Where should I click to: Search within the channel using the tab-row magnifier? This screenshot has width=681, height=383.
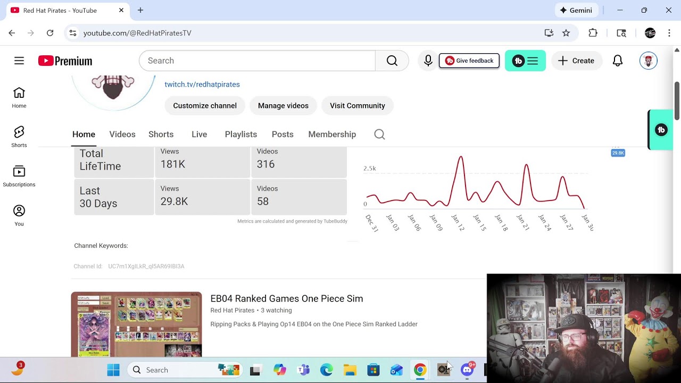[x=379, y=135]
